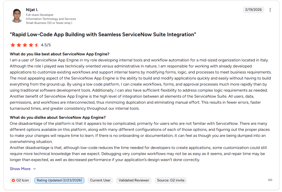Click the red G2 logo in the G2 Icon badge

pos(13,180)
